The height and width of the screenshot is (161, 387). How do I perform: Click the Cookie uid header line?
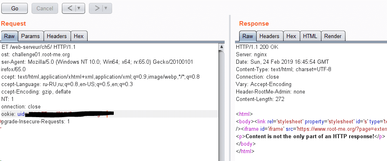(109, 114)
